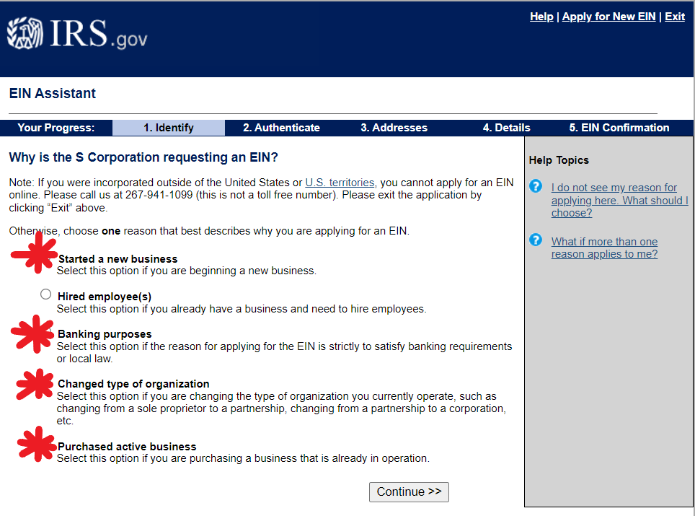
Task: Click red asterisk next to Started a new business
Action: [35, 253]
